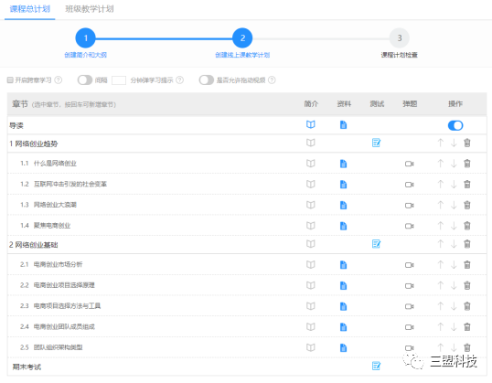
Task: Click 课程计划检查 step label
Action: coord(399,55)
